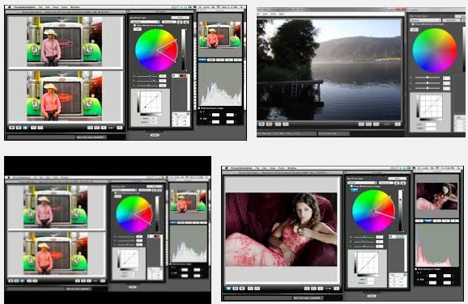
Task: Click the save icon beside Advanced in woman portrait panel
Action: [398, 183]
